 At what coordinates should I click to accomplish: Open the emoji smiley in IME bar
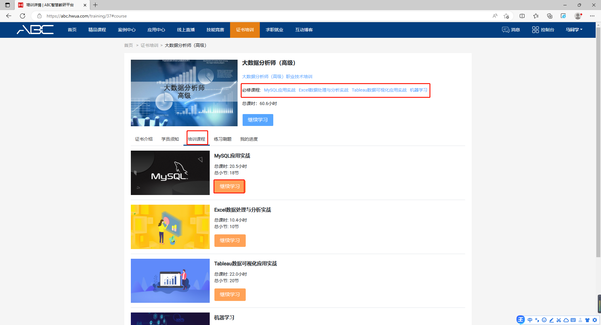(544, 320)
